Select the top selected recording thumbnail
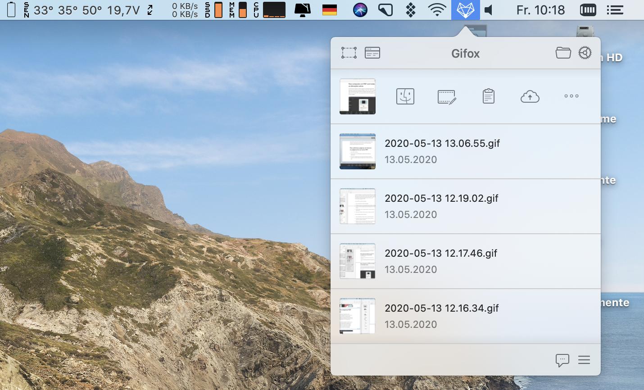644x390 pixels. point(358,96)
